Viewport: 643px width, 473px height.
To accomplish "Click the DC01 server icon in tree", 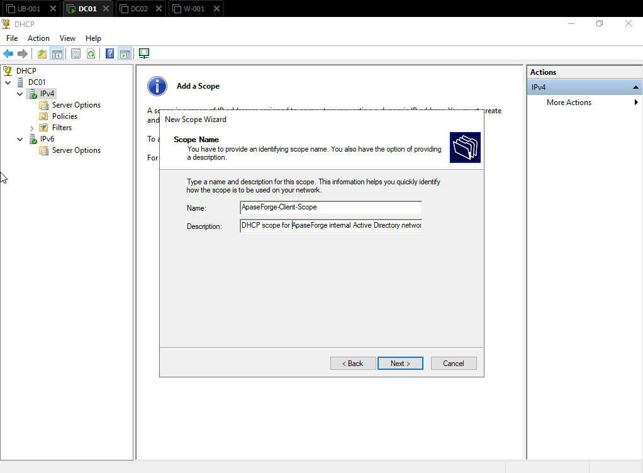I will coord(20,82).
